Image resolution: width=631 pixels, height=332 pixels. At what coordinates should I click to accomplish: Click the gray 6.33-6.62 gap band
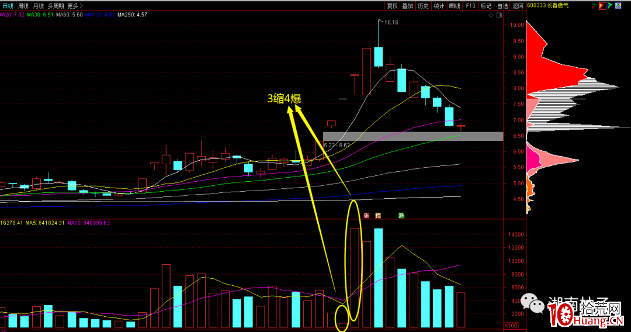(413, 136)
